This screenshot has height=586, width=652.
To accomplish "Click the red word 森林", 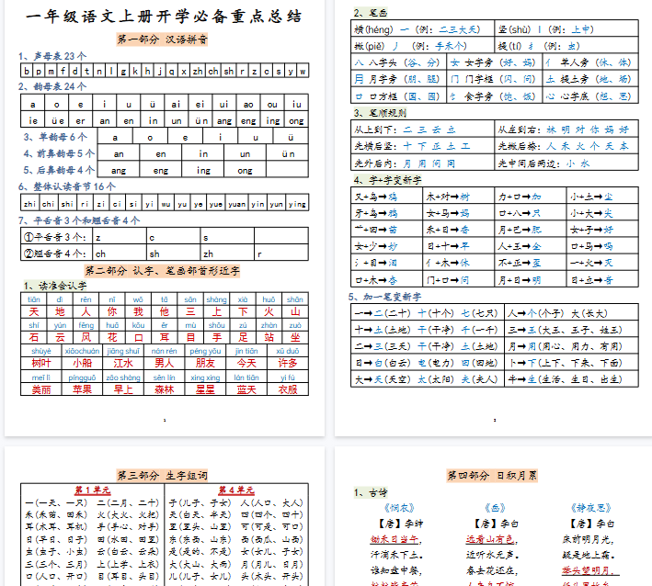I will click(x=165, y=389).
